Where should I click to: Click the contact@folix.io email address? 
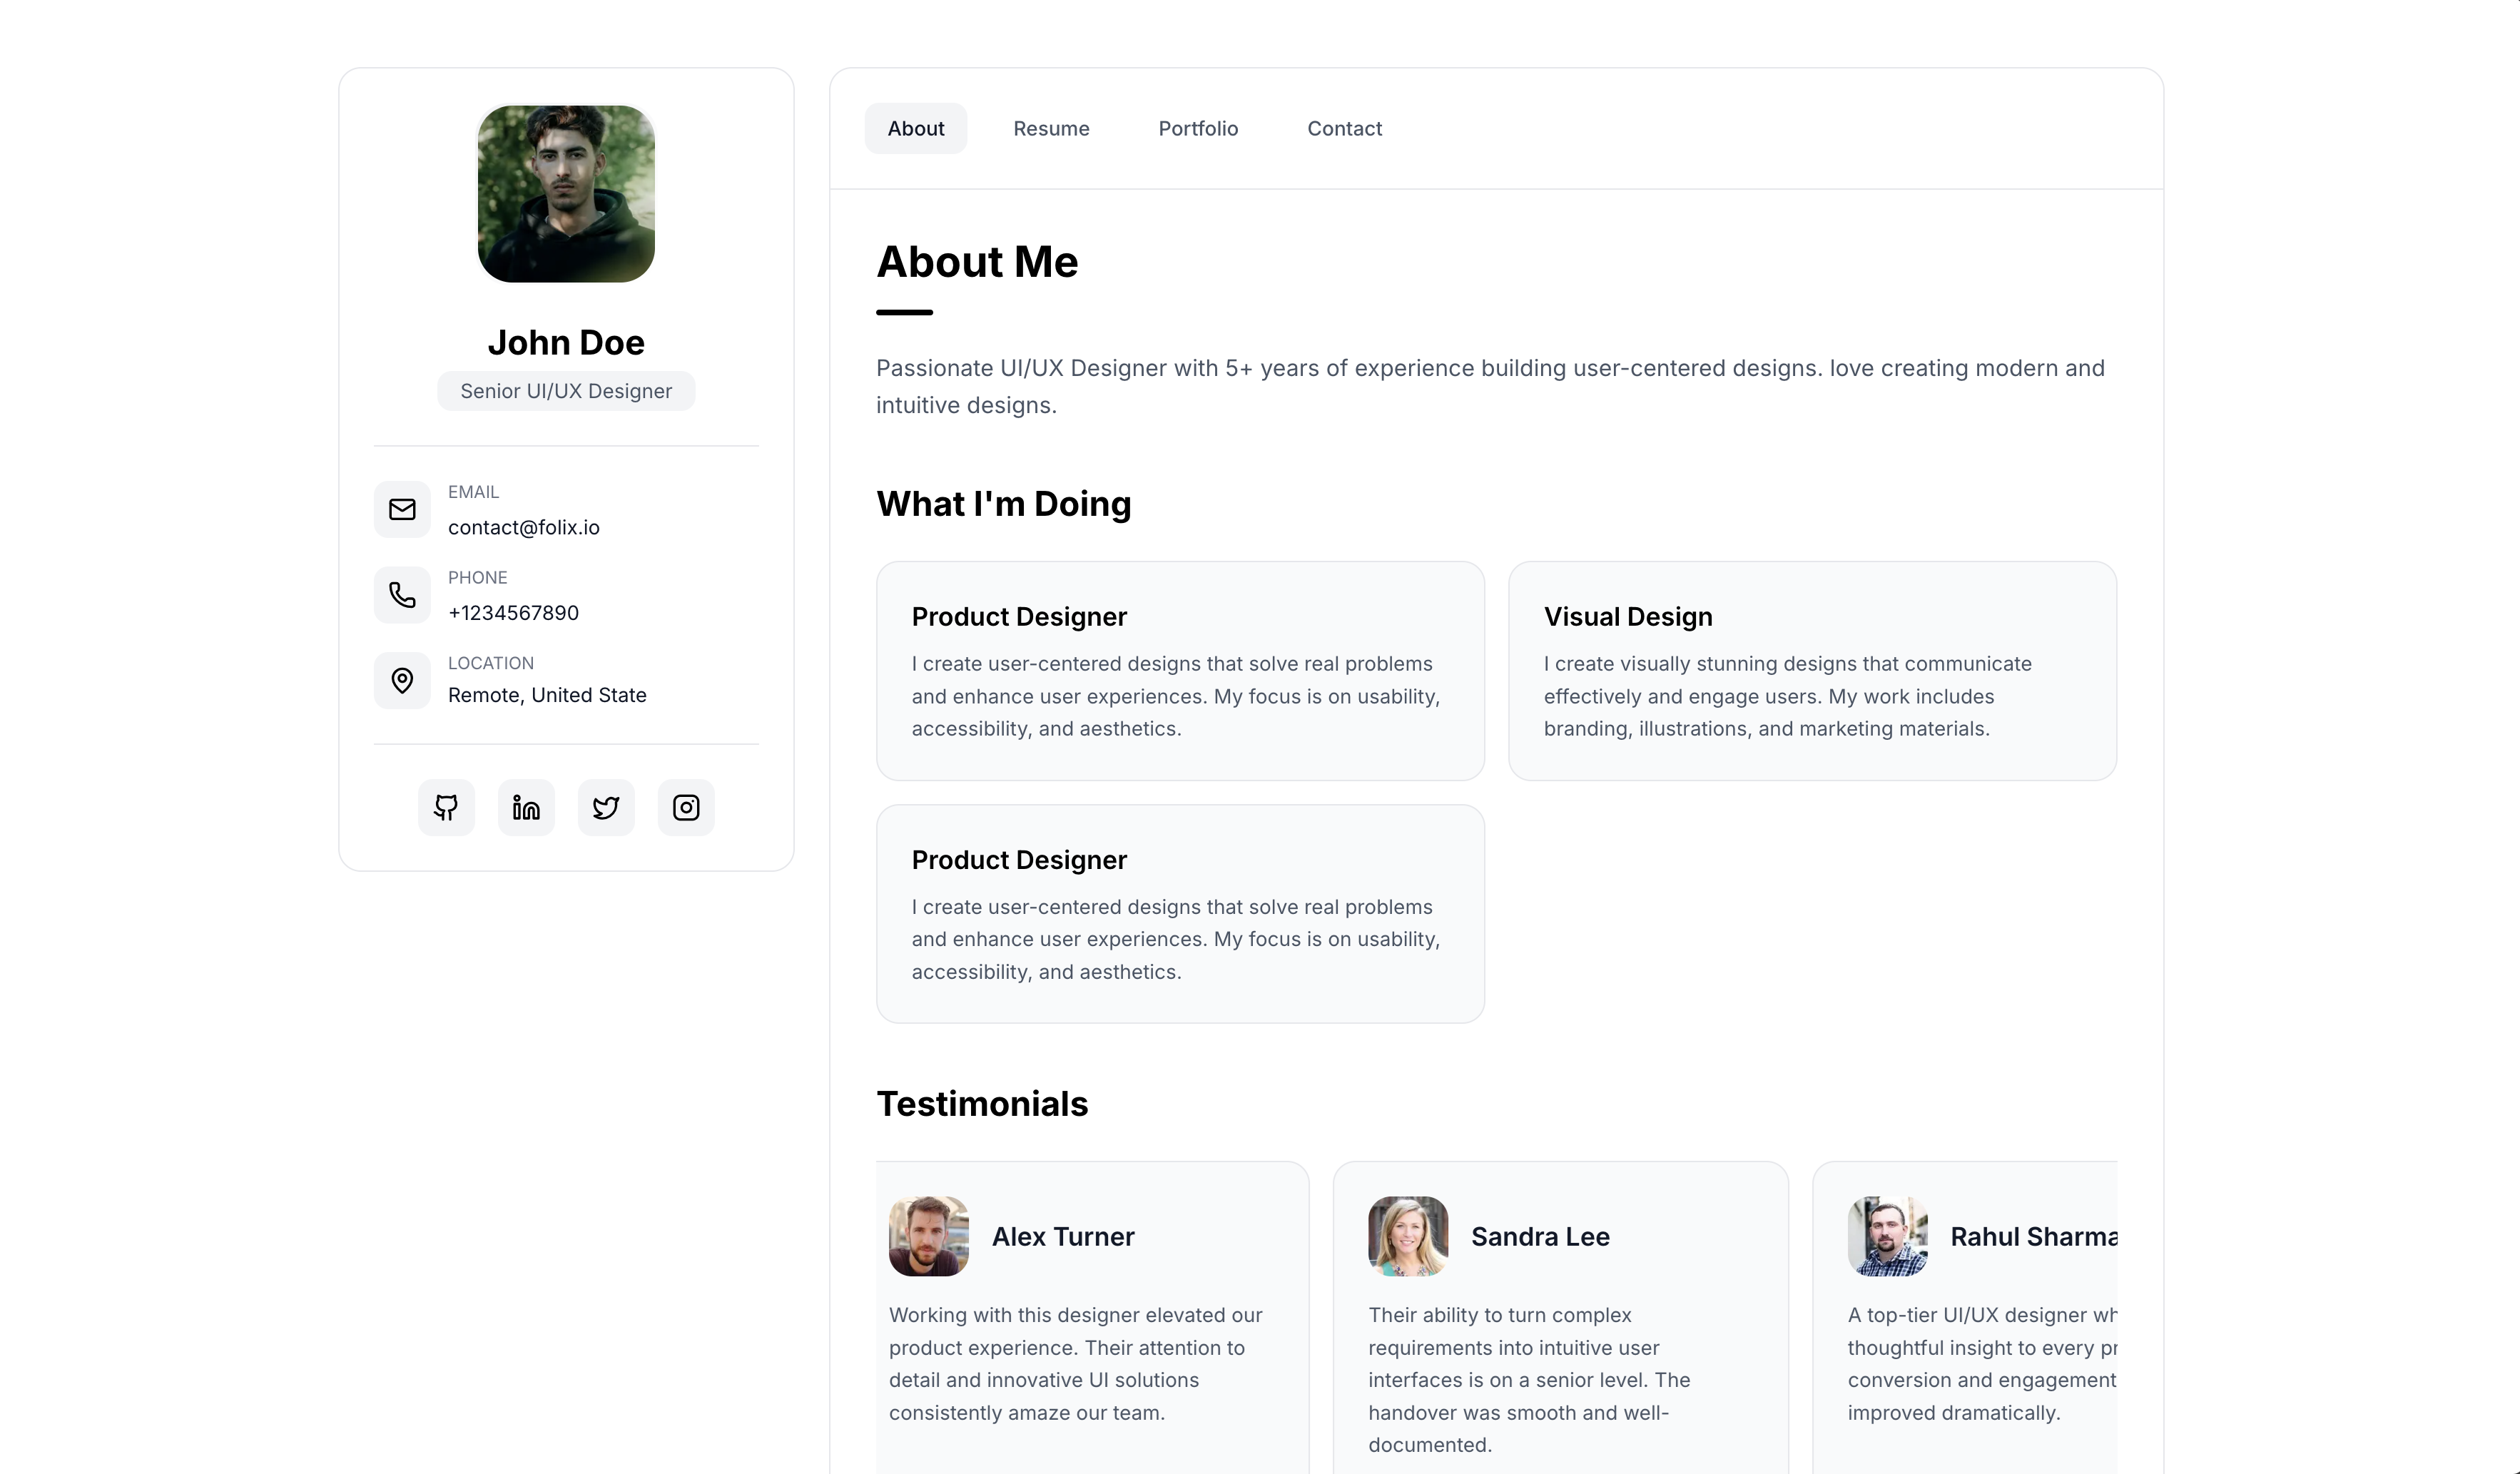point(523,527)
